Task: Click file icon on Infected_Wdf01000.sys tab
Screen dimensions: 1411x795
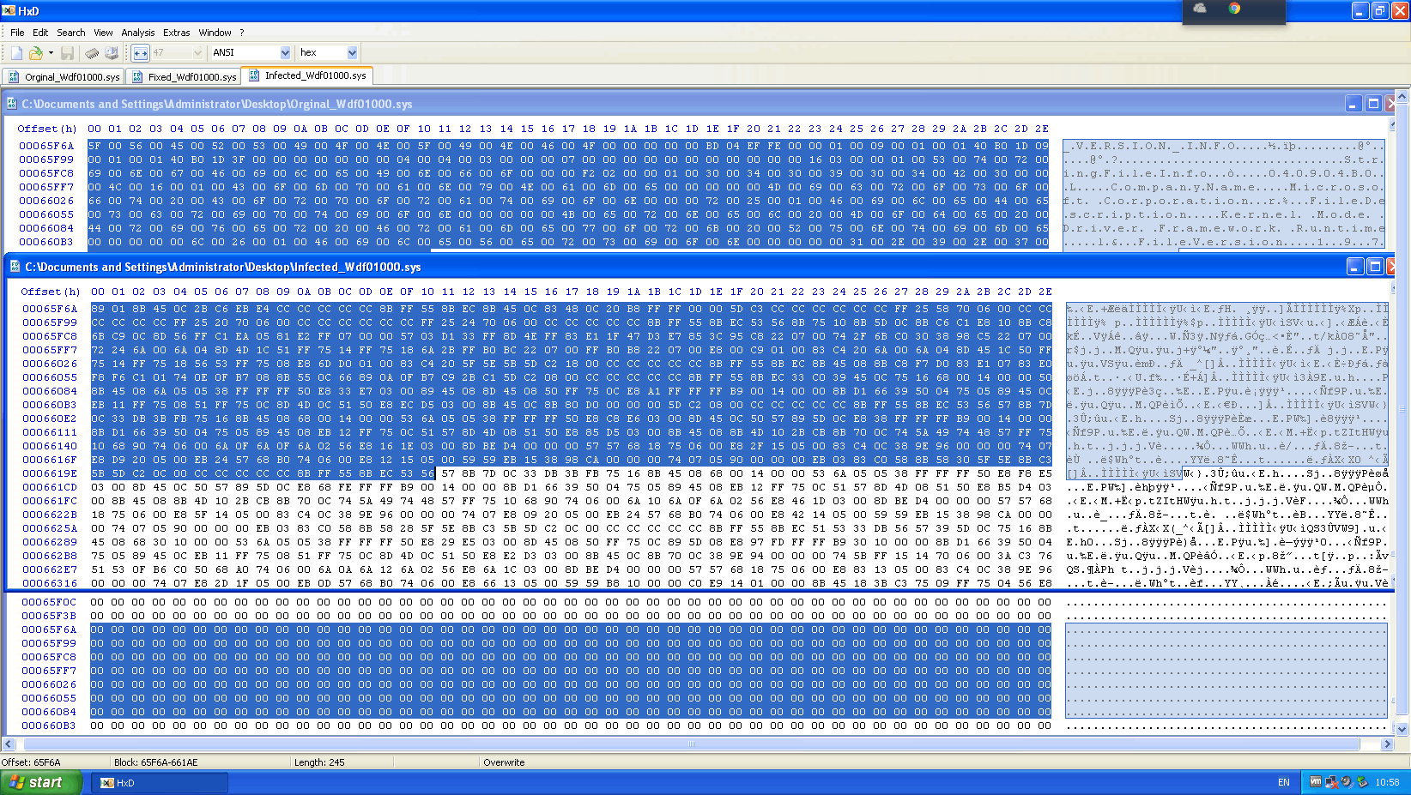Action: 254,75
